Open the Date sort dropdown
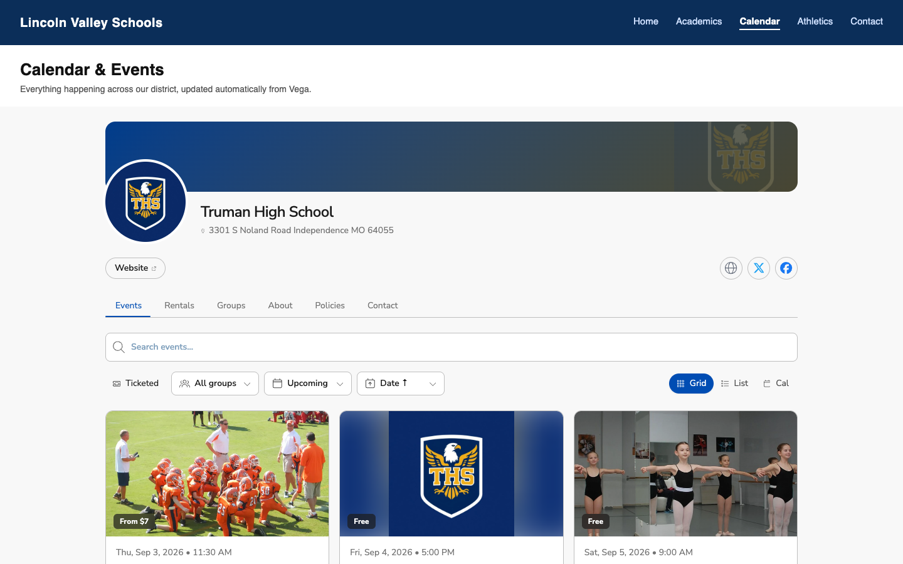This screenshot has width=903, height=564. [401, 384]
